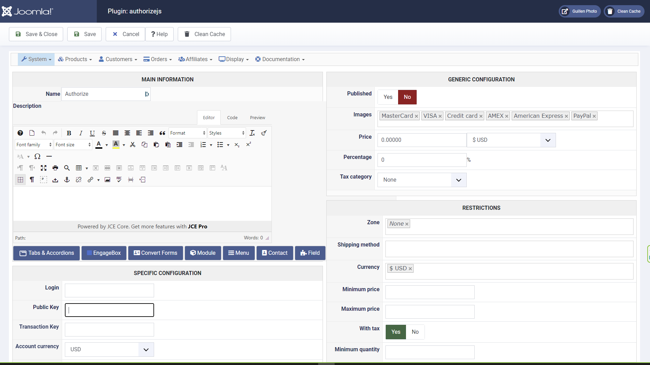Insert a special character with the omega icon
This screenshot has height=365, width=650.
(37, 157)
